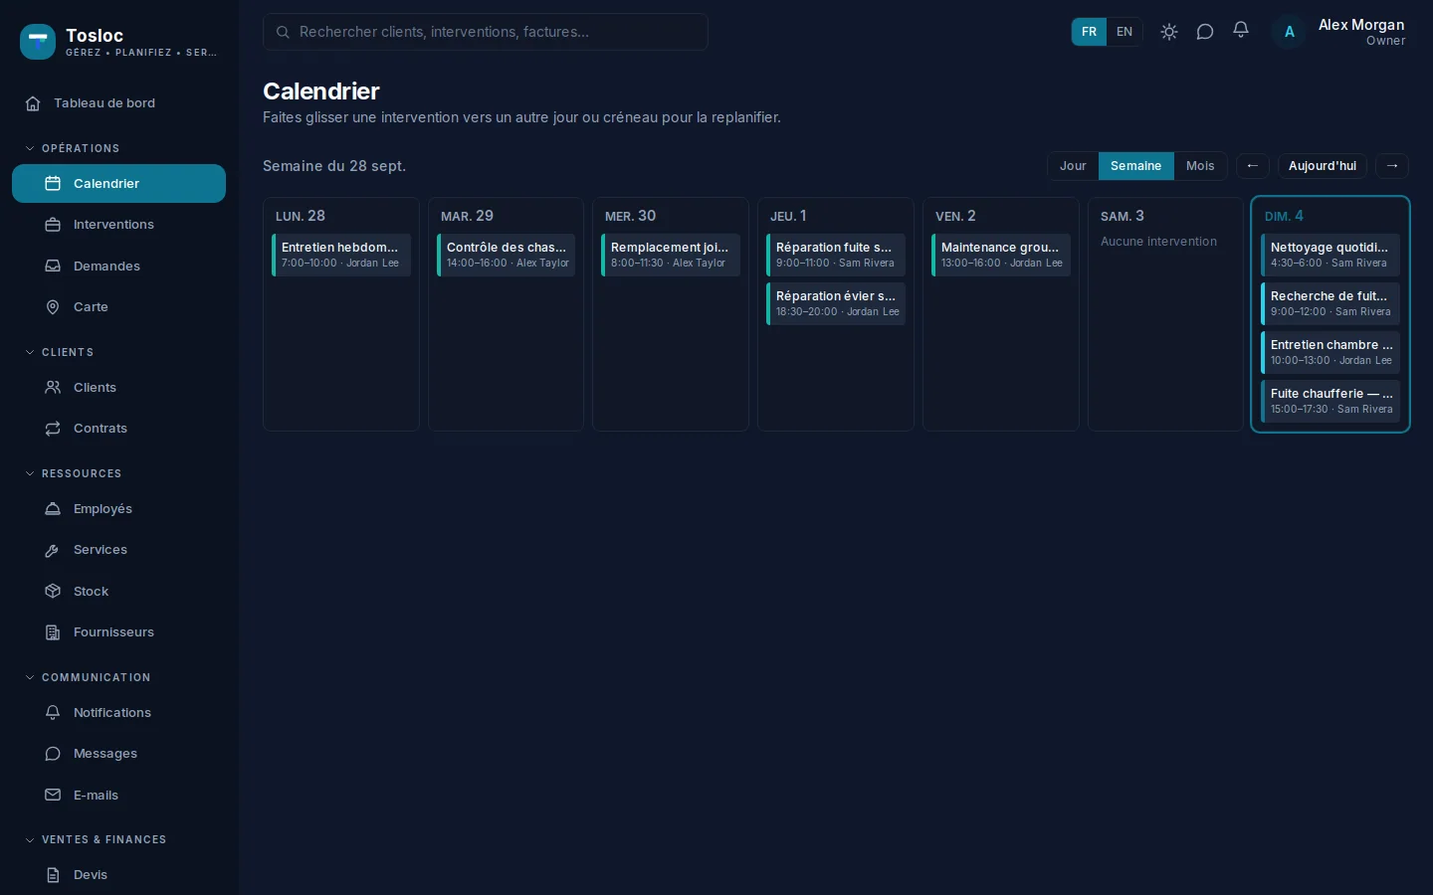Open Nettoyage quotidi... event 4:30–6:00

pyautogui.click(x=1331, y=255)
